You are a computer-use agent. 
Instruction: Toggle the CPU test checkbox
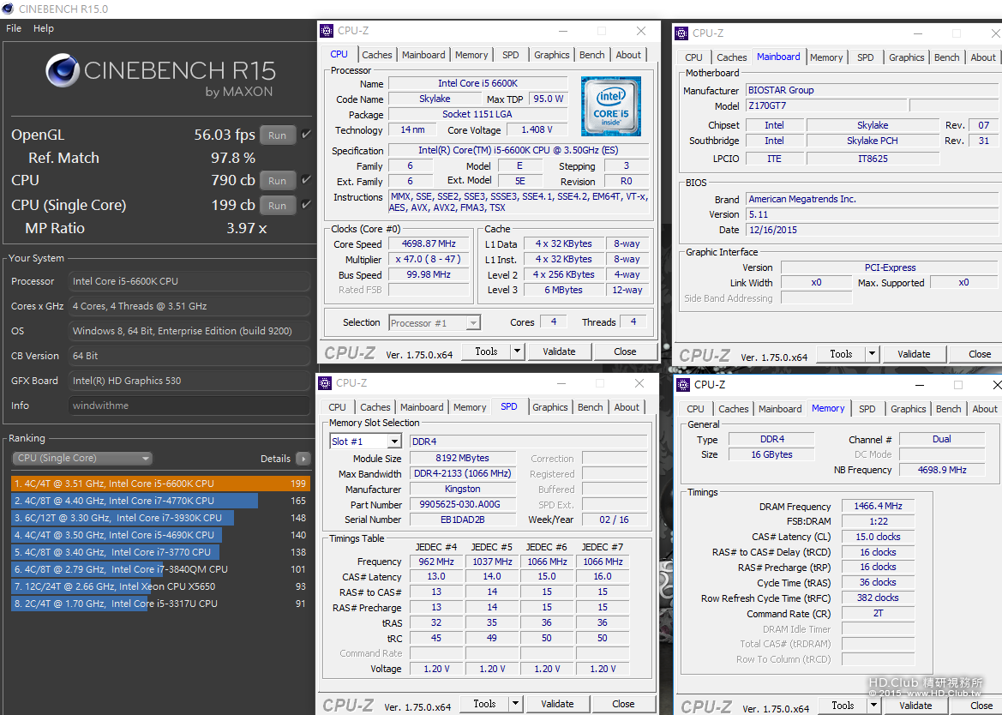[307, 179]
